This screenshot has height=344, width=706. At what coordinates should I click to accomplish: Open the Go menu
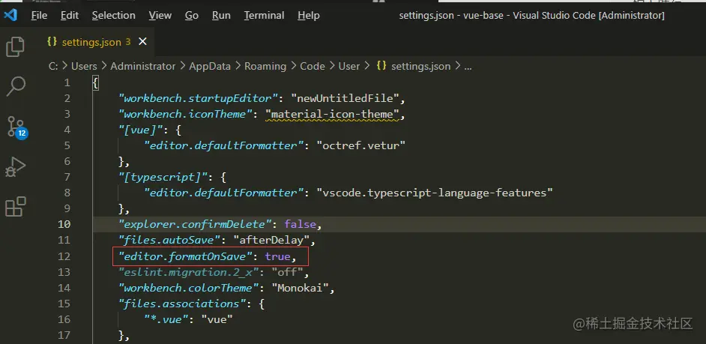(x=192, y=15)
